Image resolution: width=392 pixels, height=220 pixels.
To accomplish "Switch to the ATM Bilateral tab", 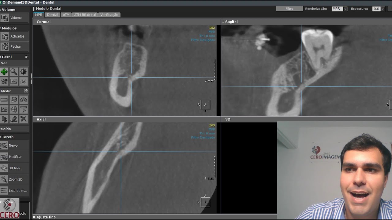I will [85, 15].
